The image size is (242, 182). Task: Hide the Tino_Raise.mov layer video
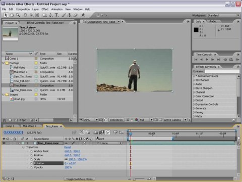pyautogui.click(x=4, y=143)
